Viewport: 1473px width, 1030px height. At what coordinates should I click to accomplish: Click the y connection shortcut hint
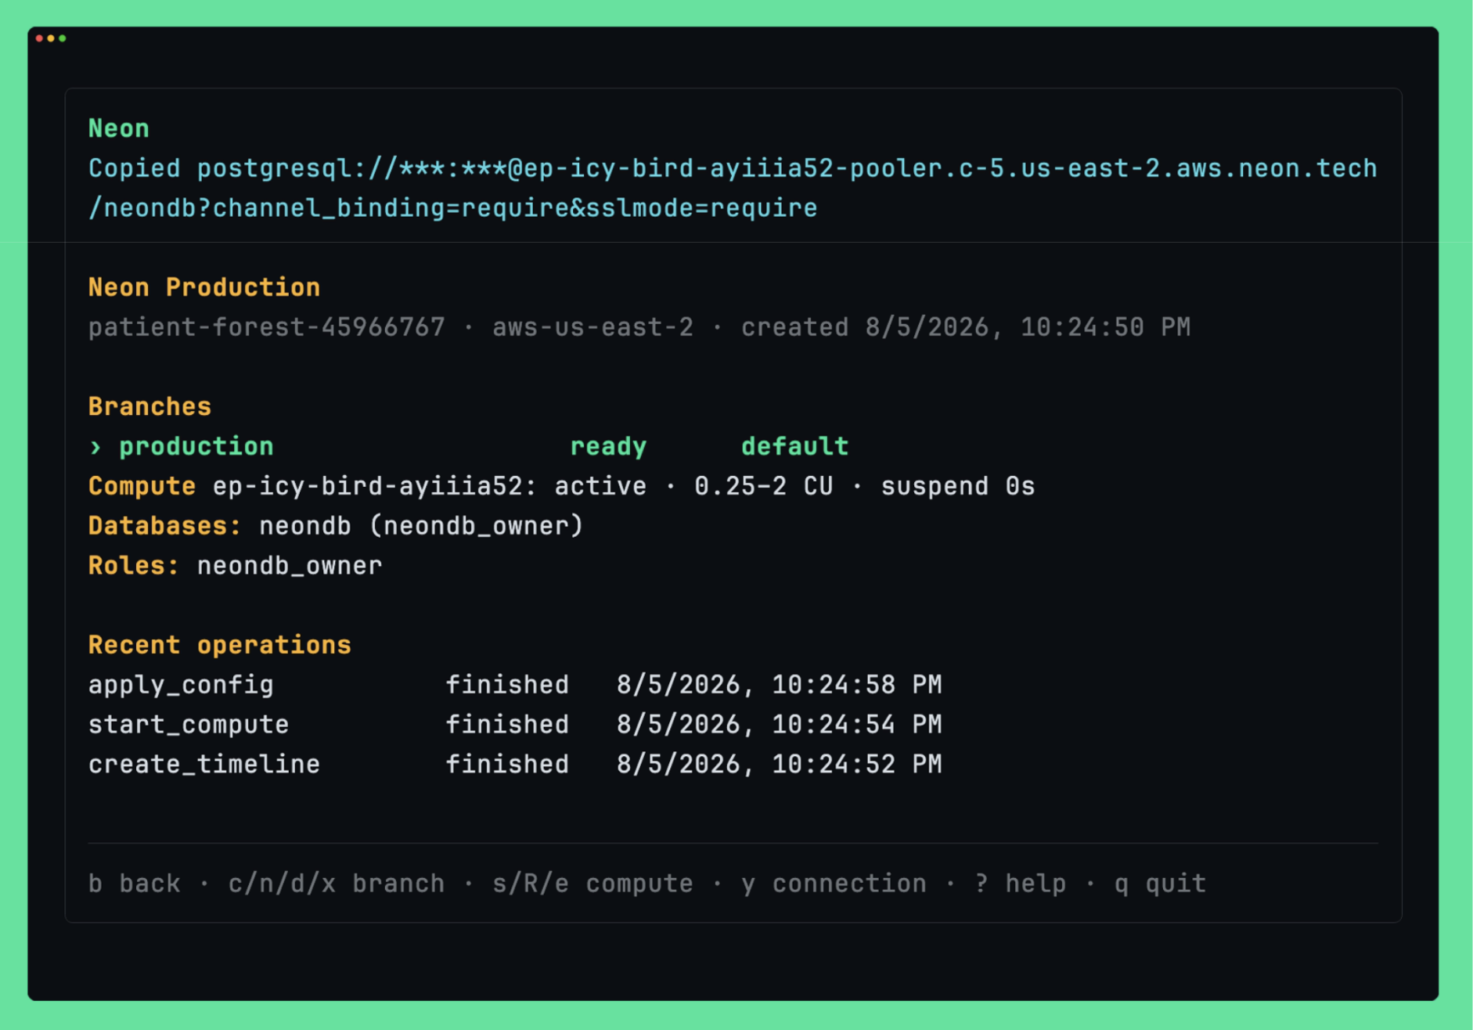click(x=834, y=884)
